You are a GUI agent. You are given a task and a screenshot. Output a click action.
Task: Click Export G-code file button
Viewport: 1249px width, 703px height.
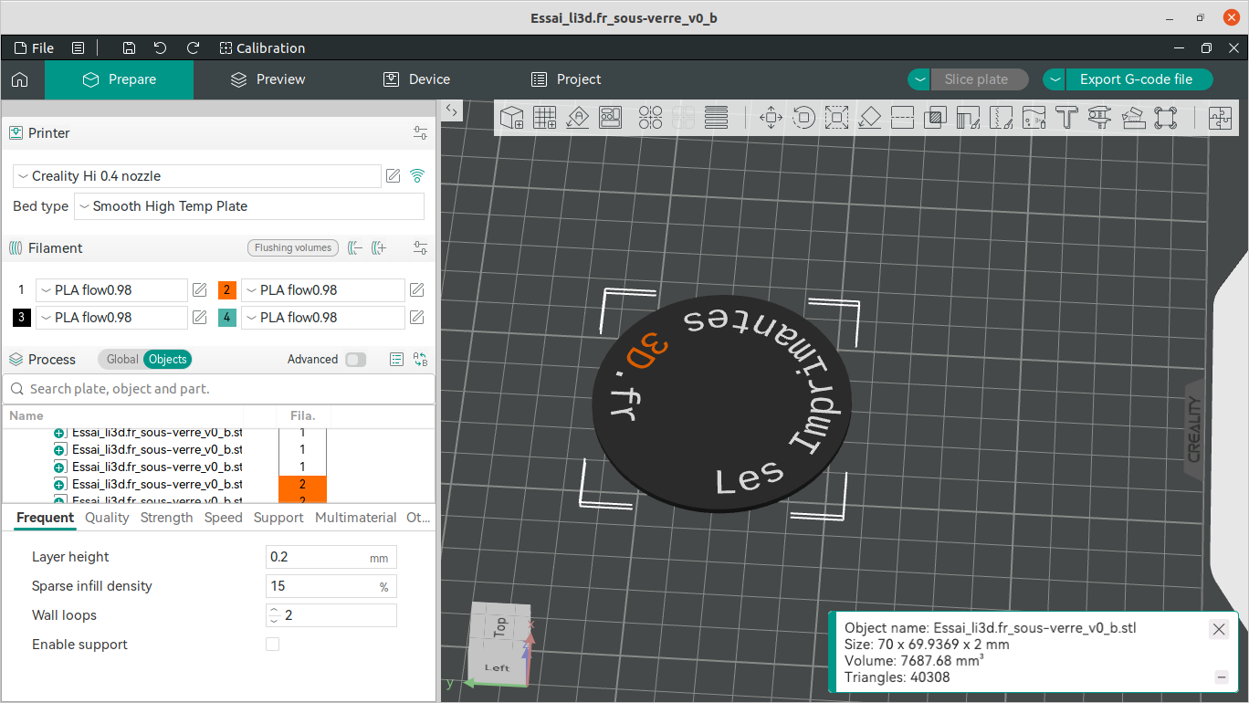click(1136, 79)
